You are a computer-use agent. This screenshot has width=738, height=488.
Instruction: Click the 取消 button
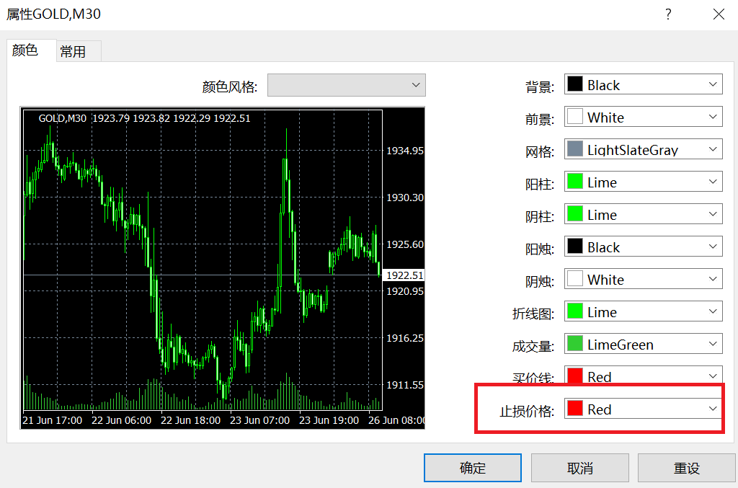579,467
